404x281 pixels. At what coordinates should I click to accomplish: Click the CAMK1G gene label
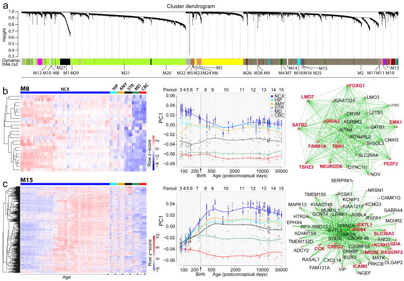coord(390,198)
